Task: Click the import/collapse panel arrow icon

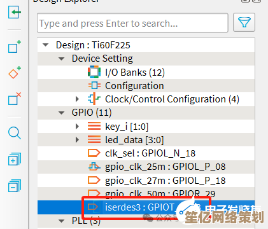Action: click(x=15, y=12)
